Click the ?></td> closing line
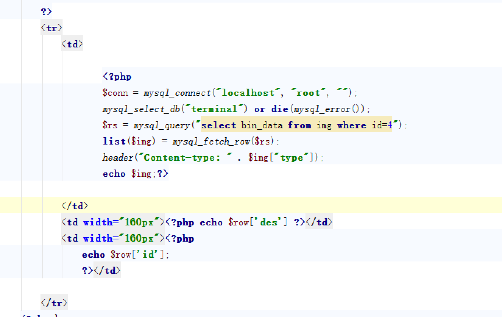Screen dimensions: 502x317 tap(101, 271)
